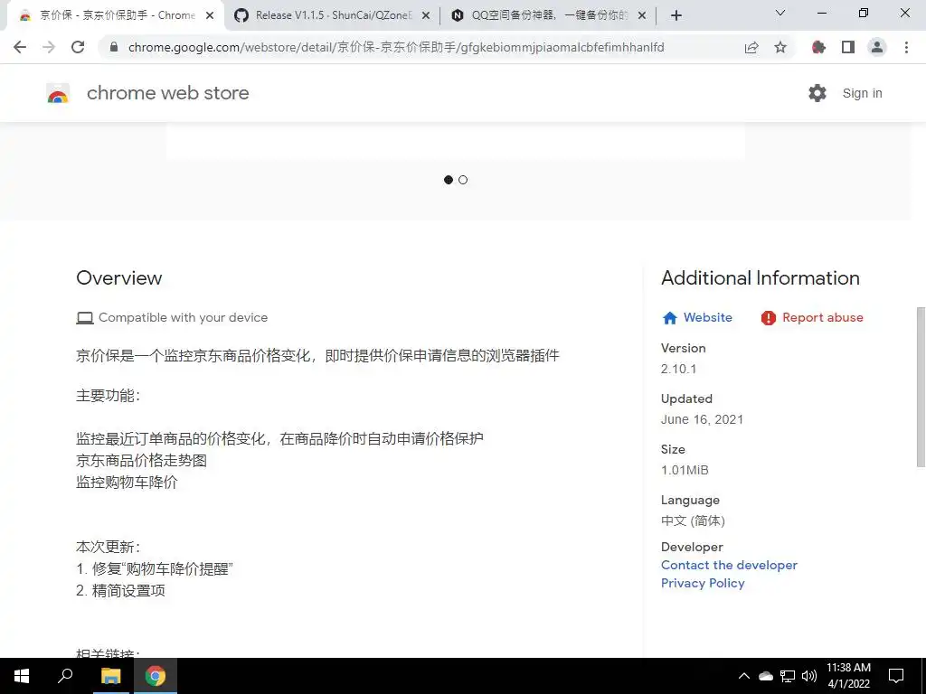Open the Extensions puzzle icon
The width and height of the screenshot is (926, 694).
pyautogui.click(x=818, y=47)
